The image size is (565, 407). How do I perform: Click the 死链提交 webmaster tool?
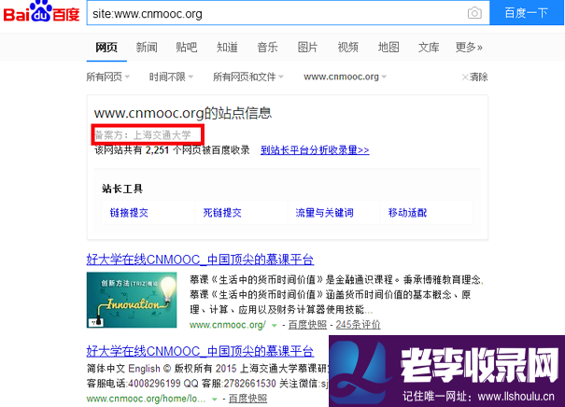pos(222,213)
